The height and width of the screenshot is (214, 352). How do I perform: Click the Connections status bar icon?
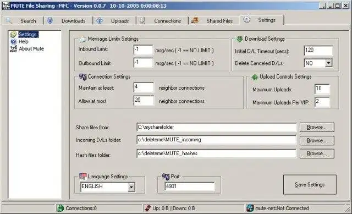[x=61, y=208]
